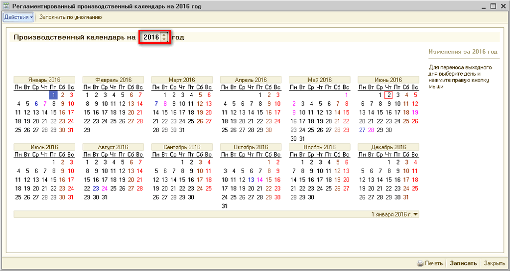Increase the year with the up arrow

(164, 35)
